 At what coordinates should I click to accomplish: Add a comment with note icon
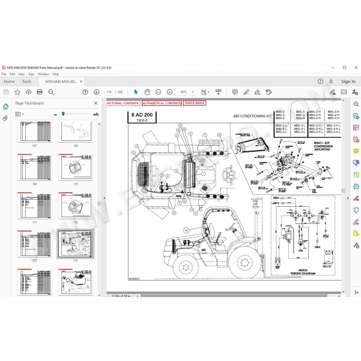click(x=235, y=92)
